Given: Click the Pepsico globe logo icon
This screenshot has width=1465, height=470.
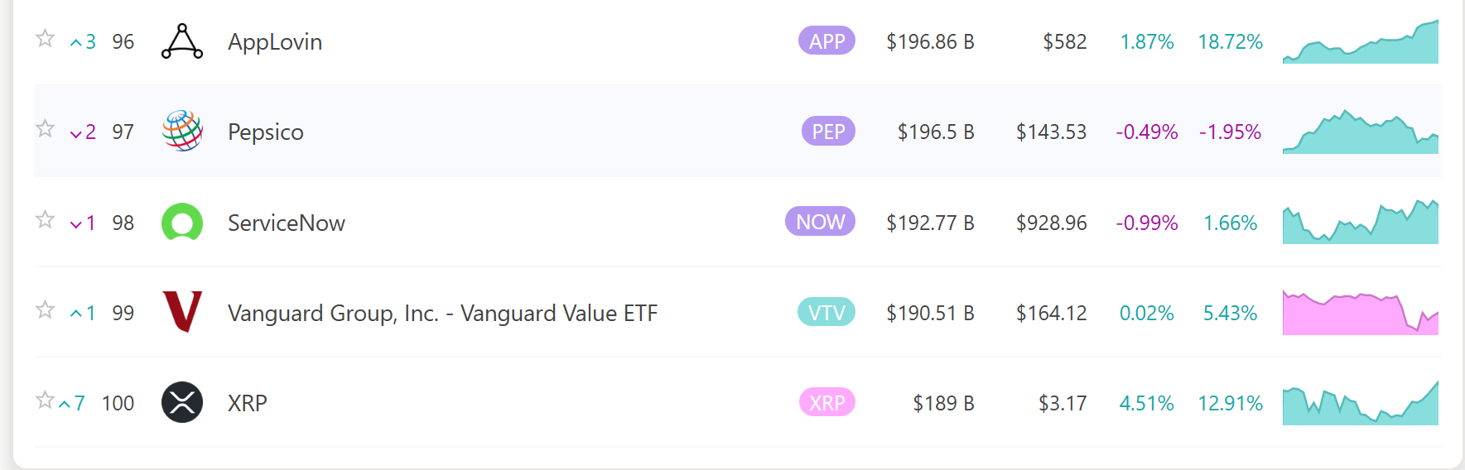Looking at the screenshot, I should 182,132.
